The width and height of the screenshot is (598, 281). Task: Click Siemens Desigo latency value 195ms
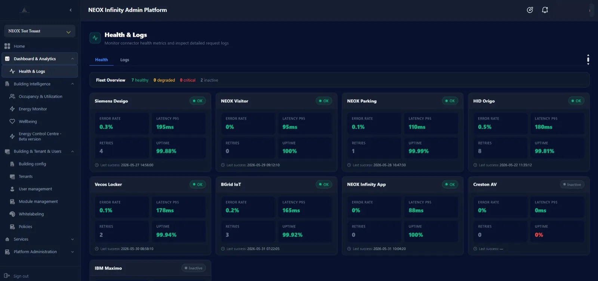pyautogui.click(x=165, y=127)
